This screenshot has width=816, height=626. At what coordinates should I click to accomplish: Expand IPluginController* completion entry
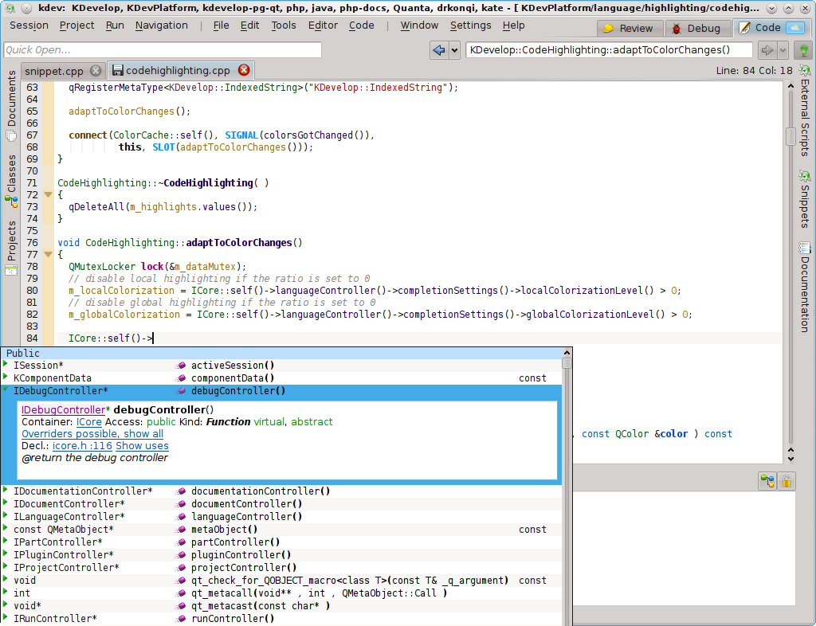coord(6,554)
